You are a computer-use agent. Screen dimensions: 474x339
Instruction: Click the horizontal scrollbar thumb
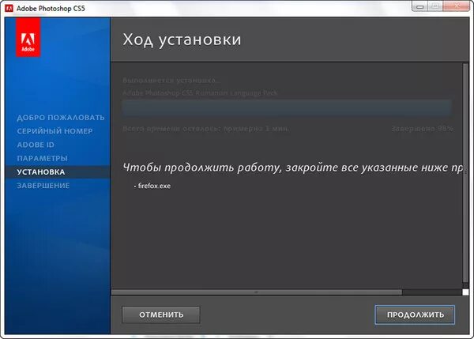(x=257, y=292)
